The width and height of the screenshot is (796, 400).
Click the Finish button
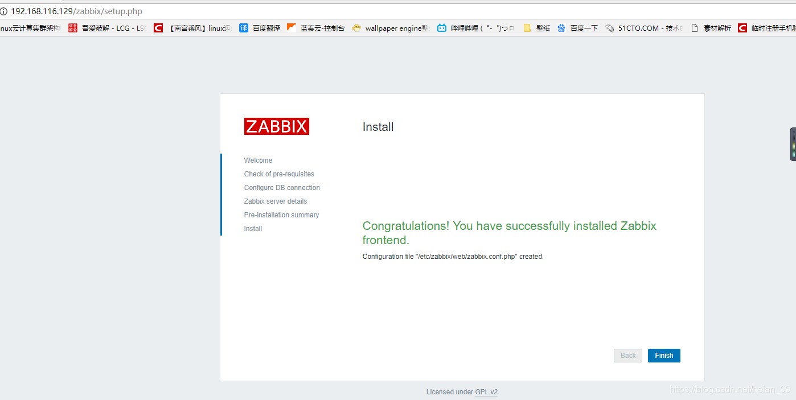(664, 356)
